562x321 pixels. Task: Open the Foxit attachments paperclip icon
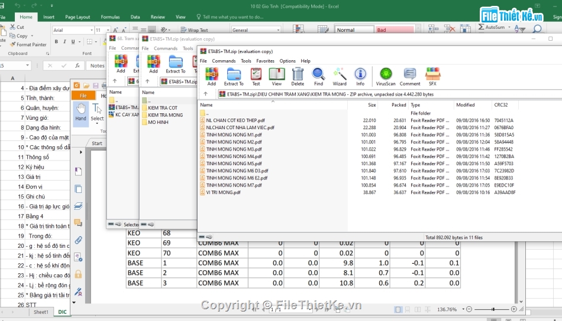[79, 240]
